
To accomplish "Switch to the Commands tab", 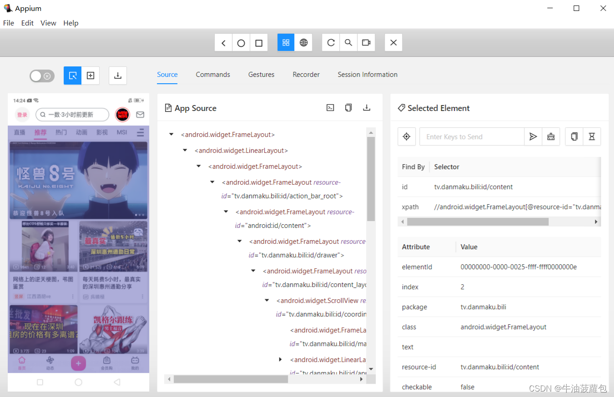I will tap(213, 75).
